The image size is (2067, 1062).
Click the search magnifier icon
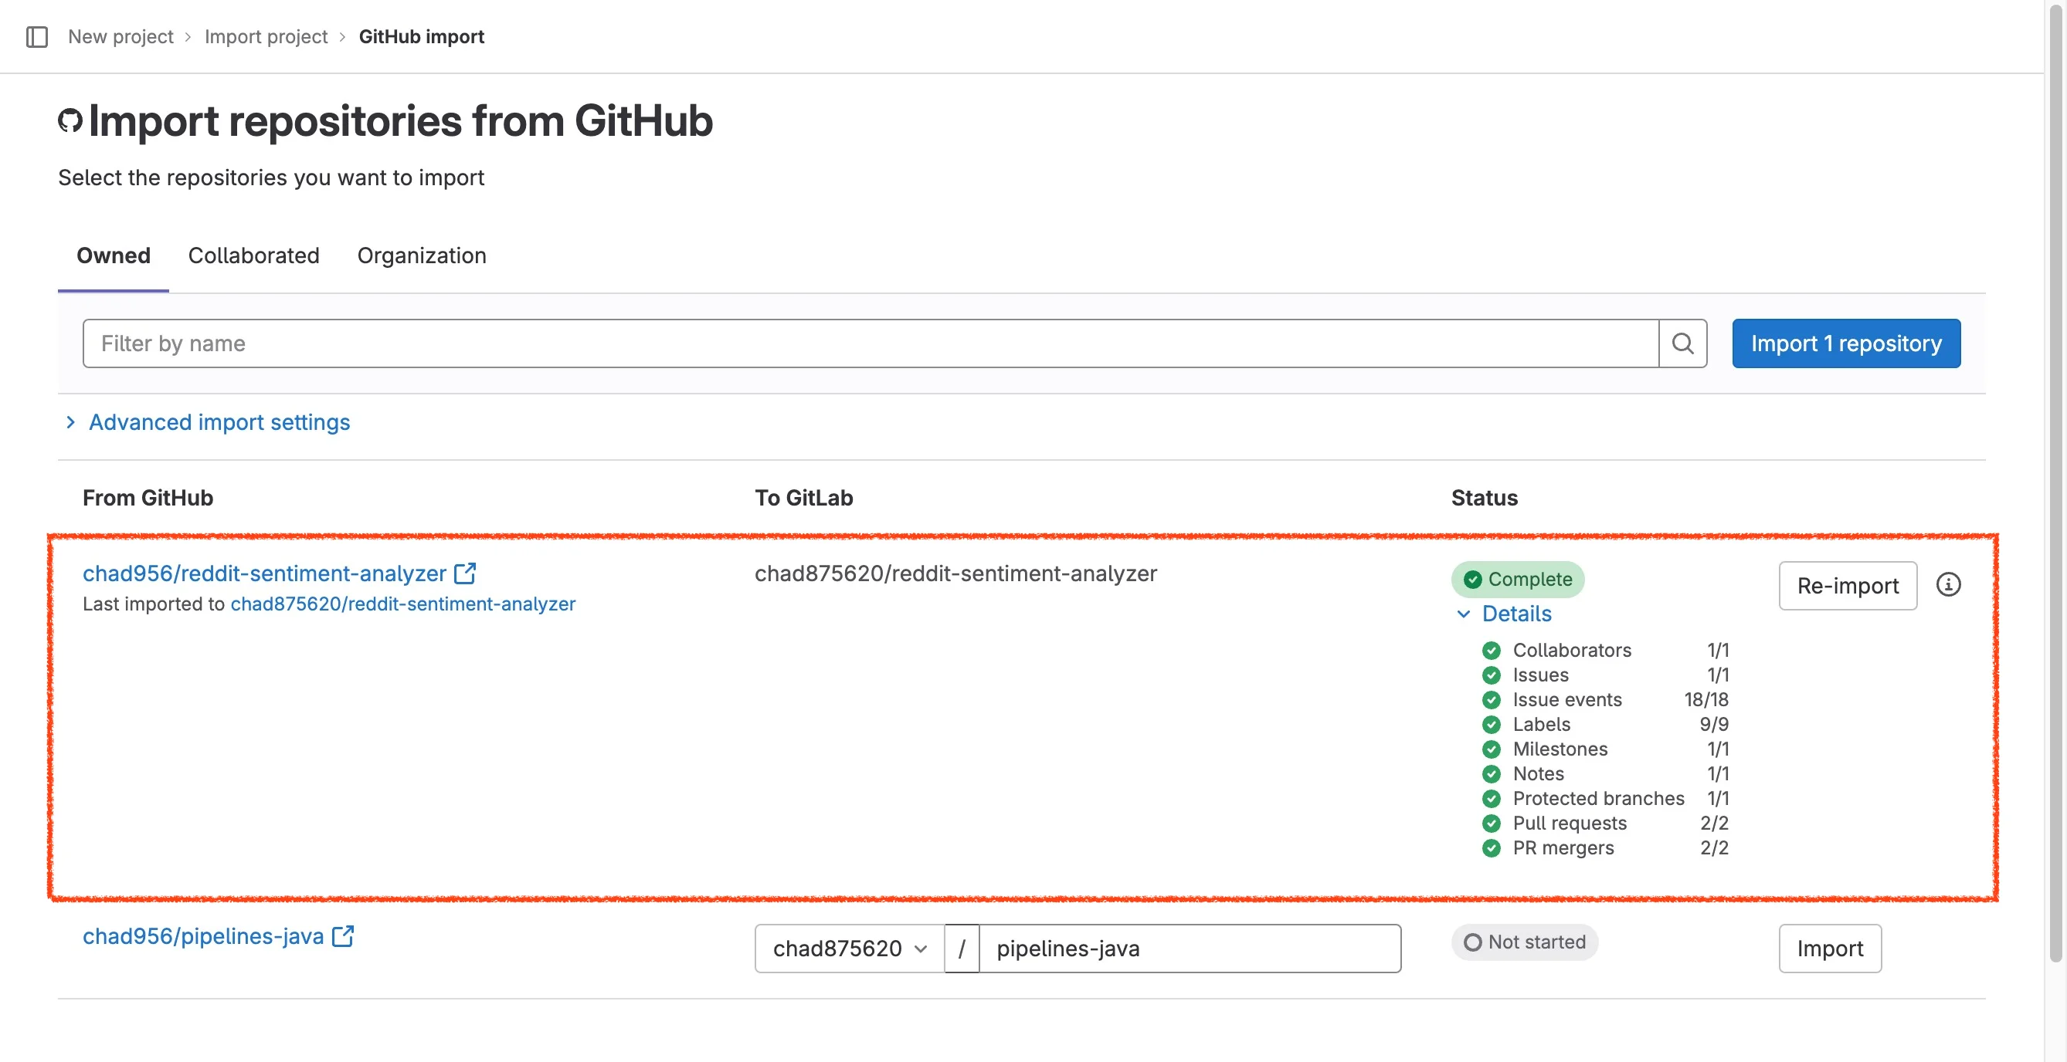1682,344
